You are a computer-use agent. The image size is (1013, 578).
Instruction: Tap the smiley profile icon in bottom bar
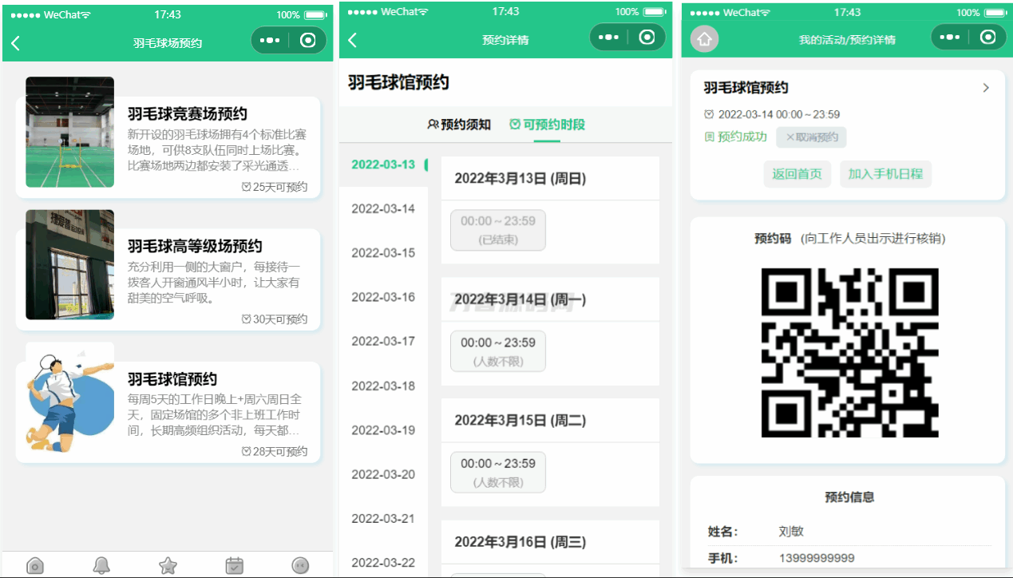pyautogui.click(x=301, y=565)
